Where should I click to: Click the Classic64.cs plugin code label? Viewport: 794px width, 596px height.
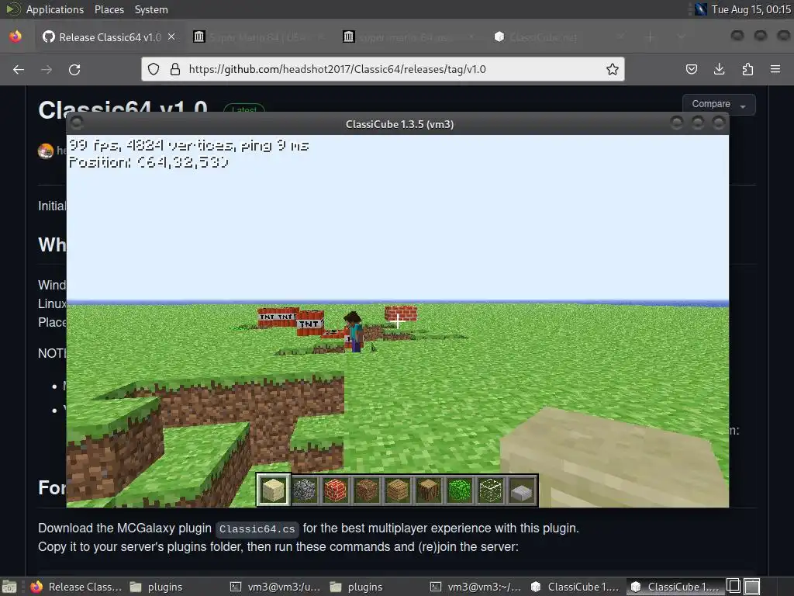pyautogui.click(x=257, y=529)
